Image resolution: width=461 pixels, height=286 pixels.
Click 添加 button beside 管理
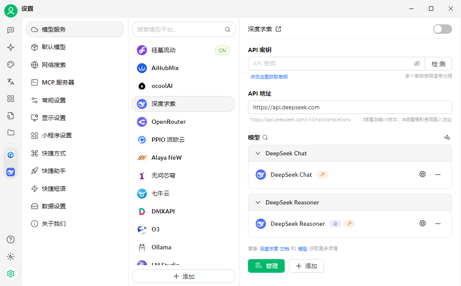point(306,266)
